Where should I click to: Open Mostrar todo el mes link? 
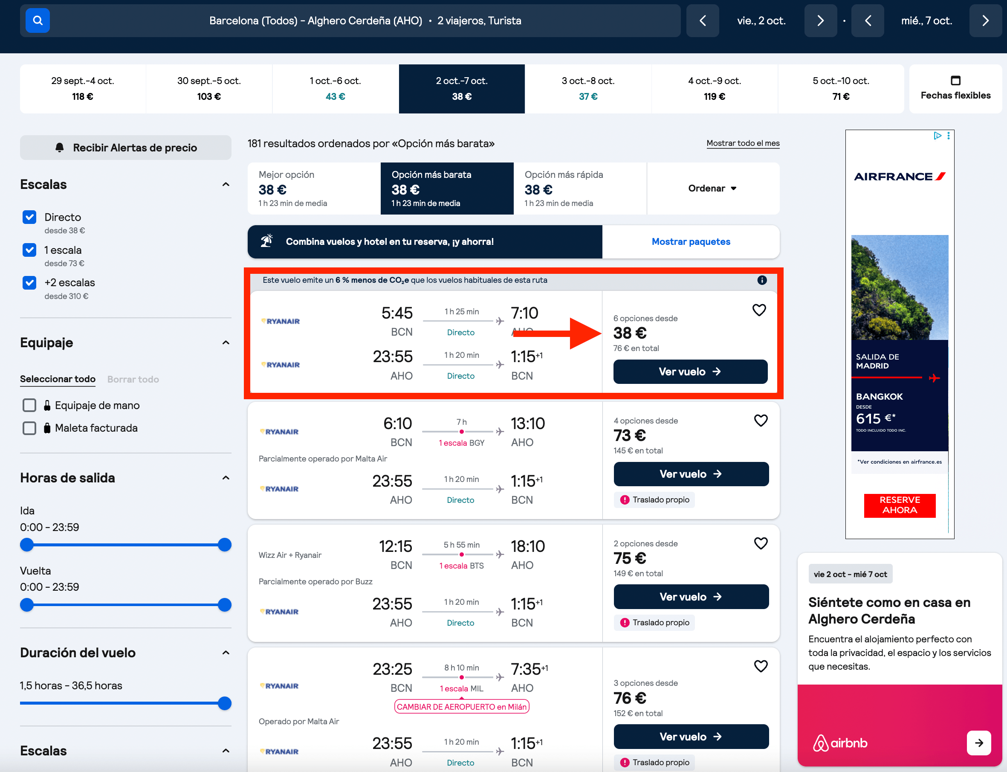[743, 143]
